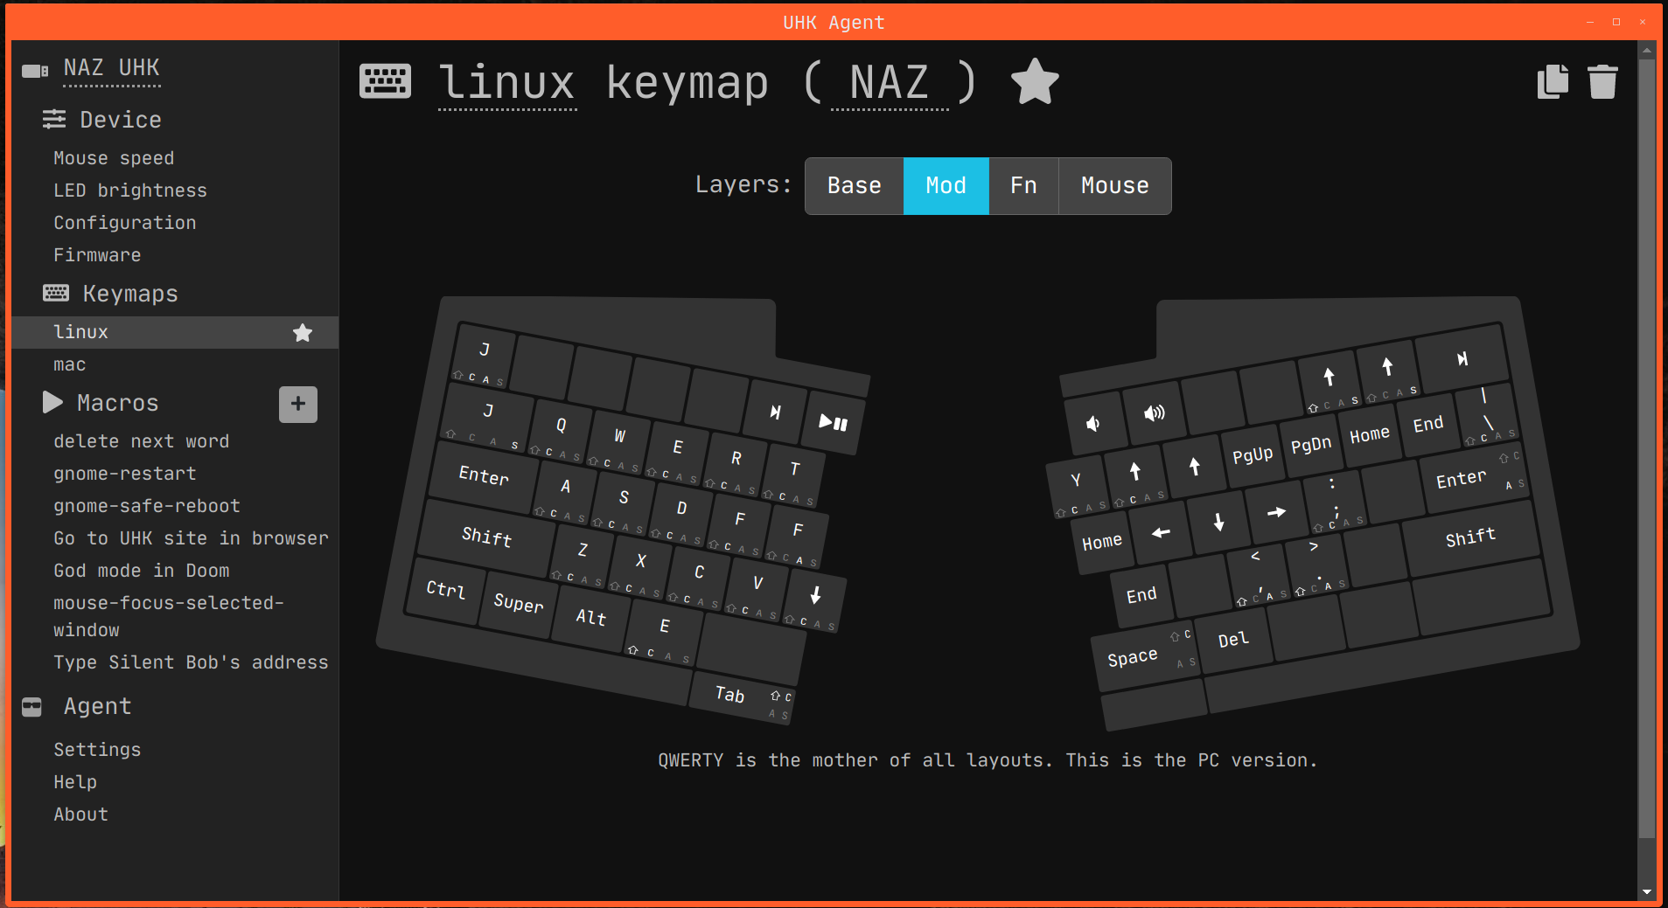Click the Tab key on left half
This screenshot has height=908, width=1668.
pos(743,697)
